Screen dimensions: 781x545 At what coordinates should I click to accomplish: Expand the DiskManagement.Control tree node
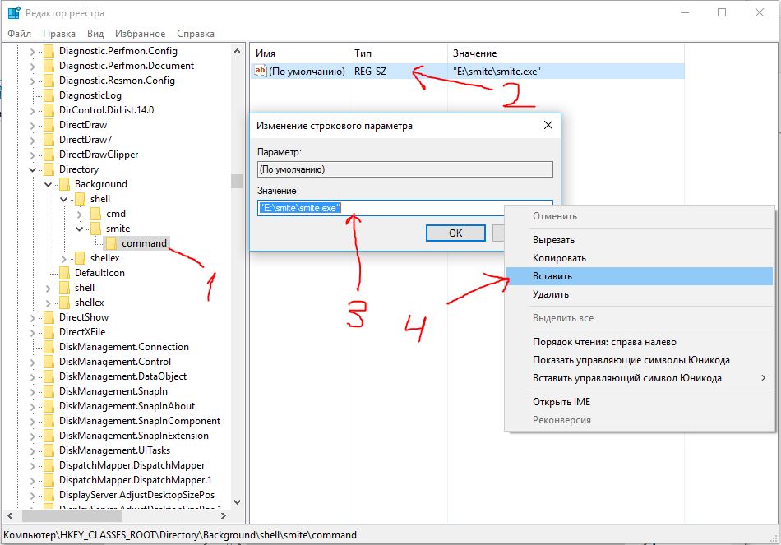tap(32, 363)
